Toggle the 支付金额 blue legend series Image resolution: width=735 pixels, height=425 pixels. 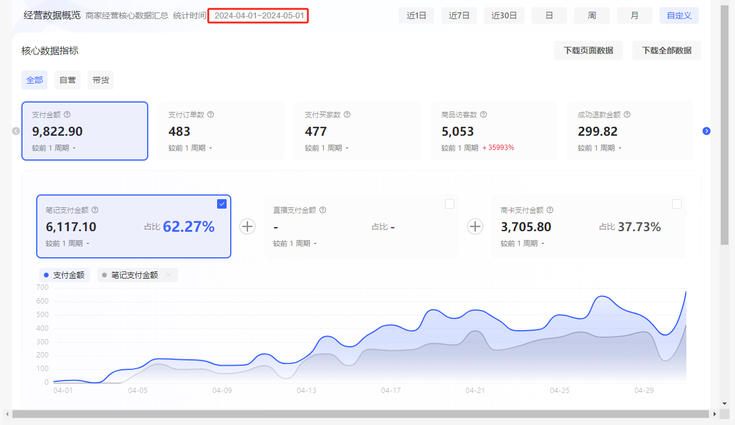(x=65, y=275)
